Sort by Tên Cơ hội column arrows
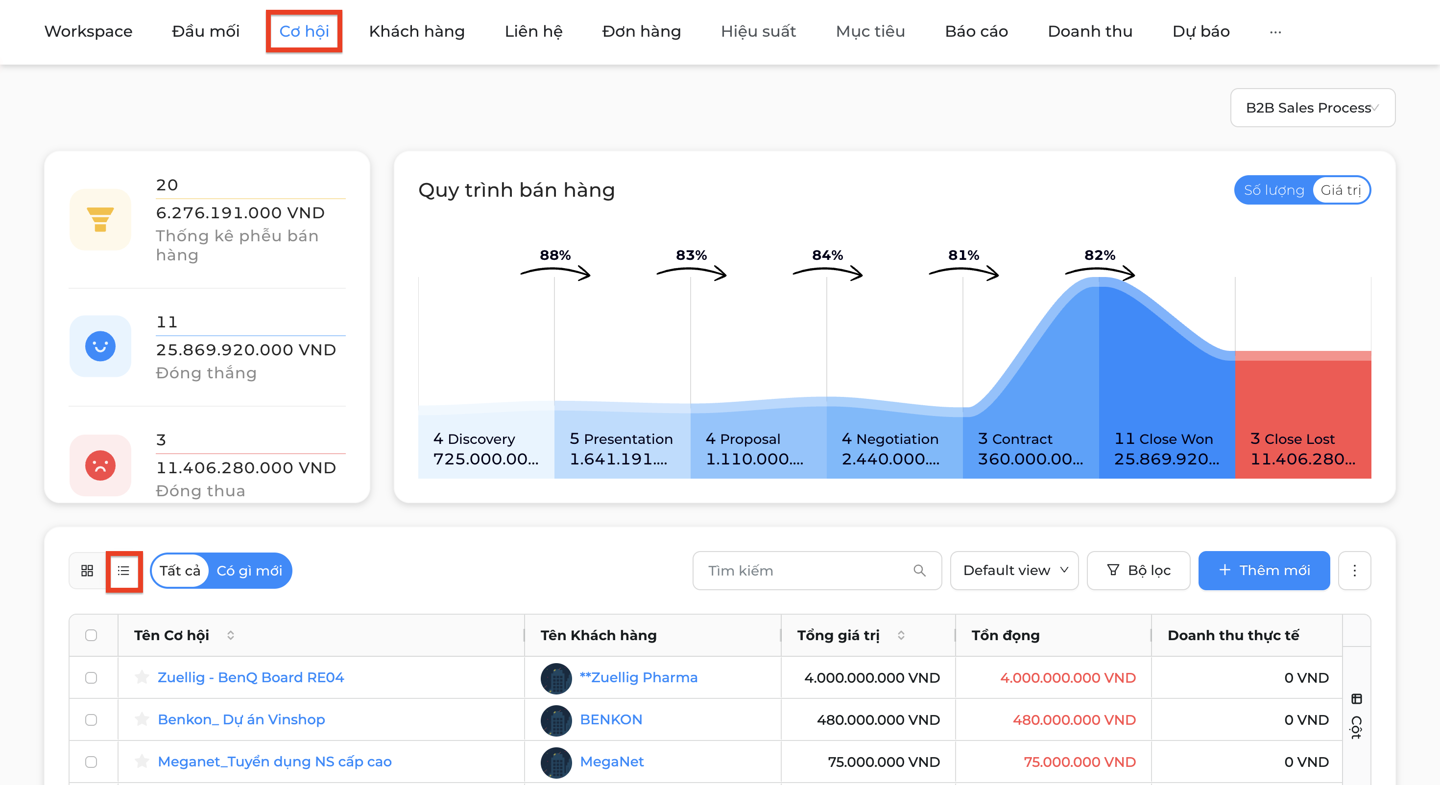 (230, 635)
